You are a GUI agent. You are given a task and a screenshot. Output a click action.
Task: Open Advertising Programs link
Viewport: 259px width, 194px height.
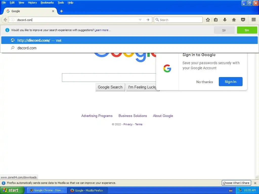click(x=97, y=116)
